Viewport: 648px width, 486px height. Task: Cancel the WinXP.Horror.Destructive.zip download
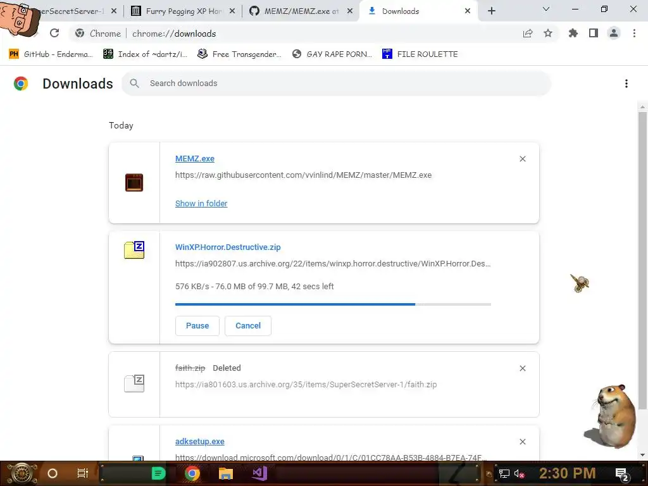tap(248, 326)
